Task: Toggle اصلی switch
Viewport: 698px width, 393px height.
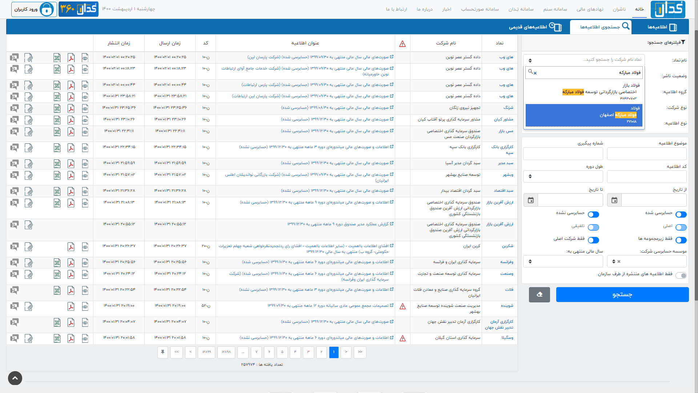Action: 681,227
